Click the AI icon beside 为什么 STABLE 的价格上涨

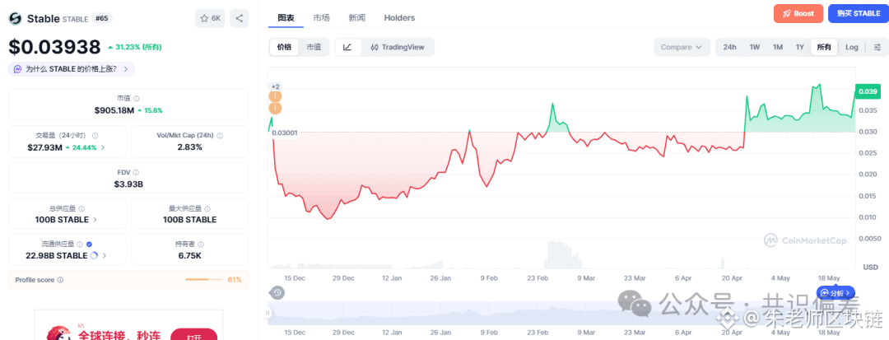coord(17,69)
